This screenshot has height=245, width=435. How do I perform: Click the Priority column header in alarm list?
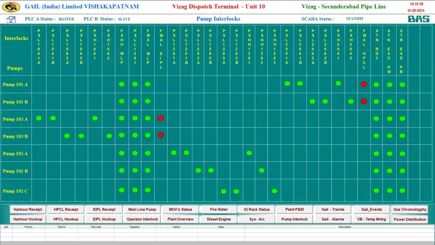[29, 227]
